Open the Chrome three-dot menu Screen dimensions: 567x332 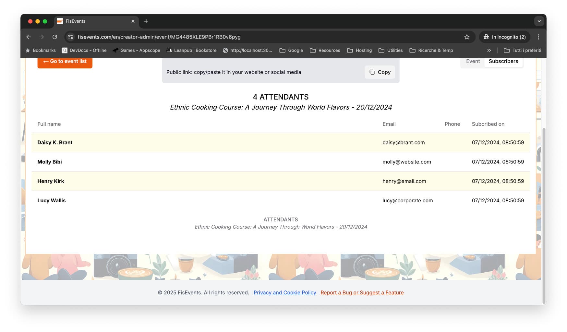pos(538,37)
